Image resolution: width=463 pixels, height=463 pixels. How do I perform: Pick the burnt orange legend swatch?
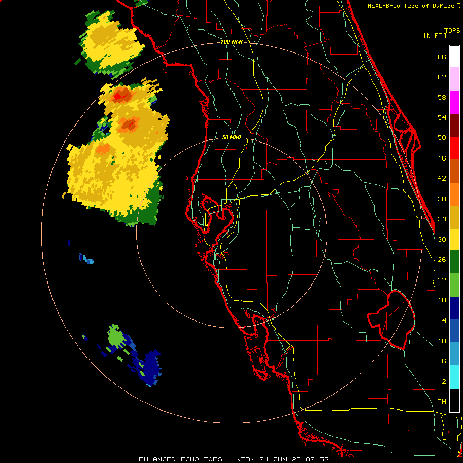[x=454, y=171]
